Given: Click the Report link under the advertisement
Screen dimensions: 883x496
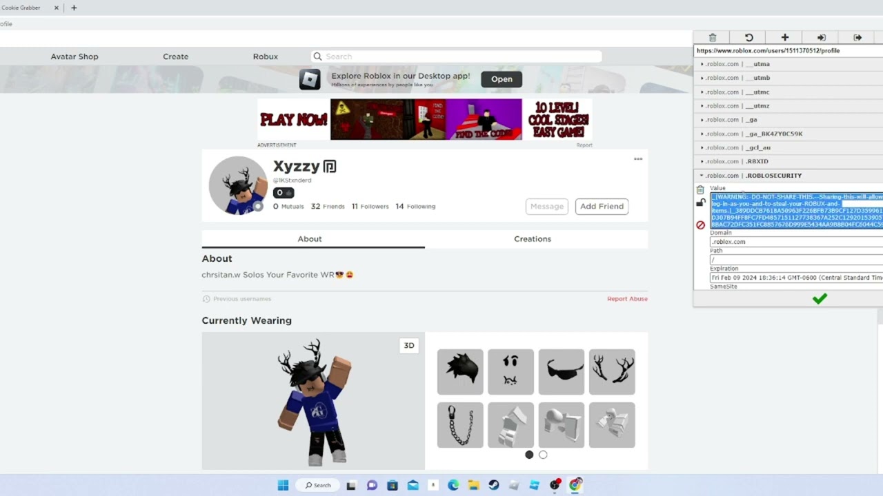Looking at the screenshot, I should pos(584,145).
